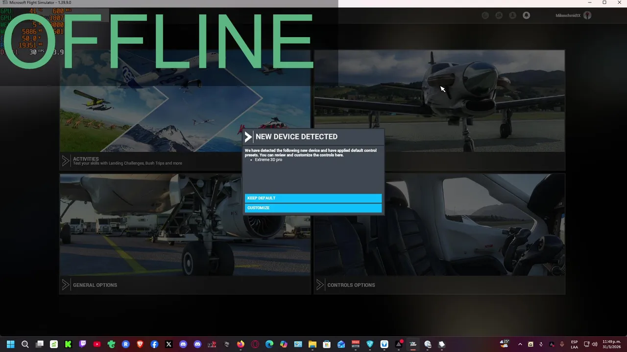Open the notifications bell icon
This screenshot has height=352, width=627.
tap(526, 15)
